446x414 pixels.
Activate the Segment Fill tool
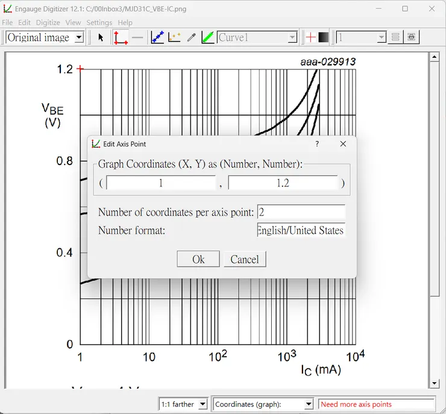coord(208,37)
